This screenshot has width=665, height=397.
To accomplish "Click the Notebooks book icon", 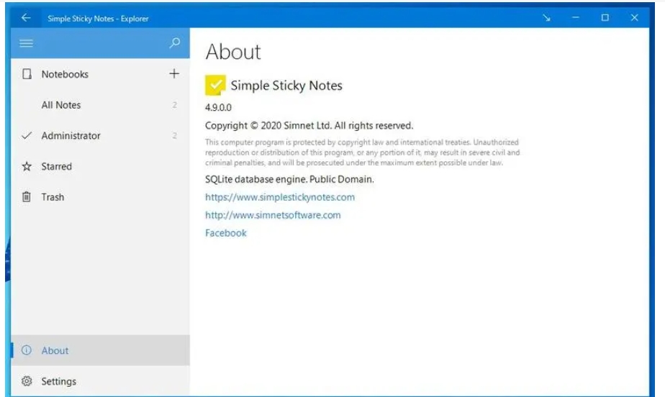I will 27,74.
